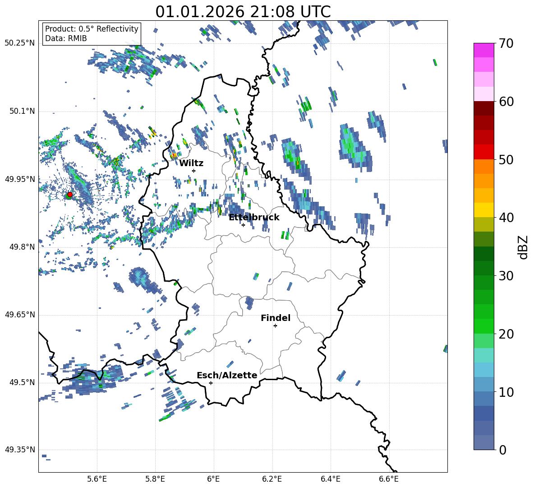
Task: Click the Findel city label
Action: [276, 318]
